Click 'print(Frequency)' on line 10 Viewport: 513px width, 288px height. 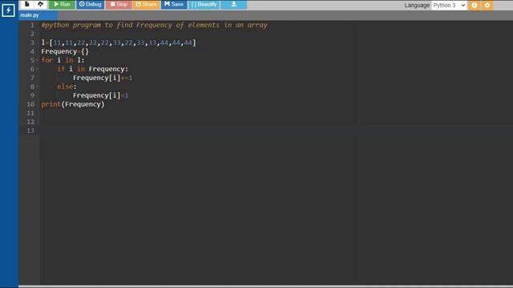coord(73,104)
